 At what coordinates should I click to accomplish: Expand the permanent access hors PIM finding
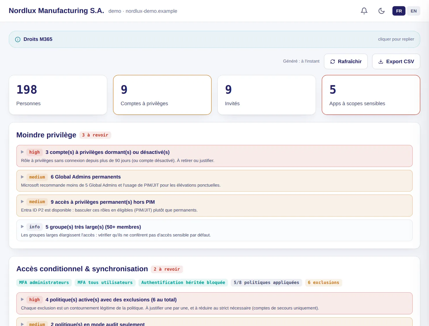click(214, 206)
